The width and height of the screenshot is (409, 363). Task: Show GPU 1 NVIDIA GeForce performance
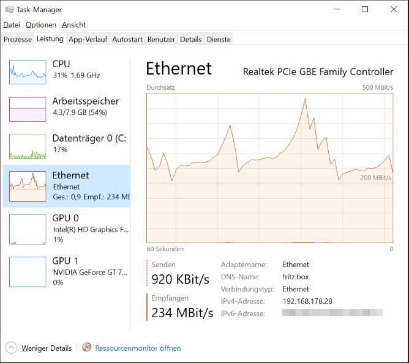point(67,271)
